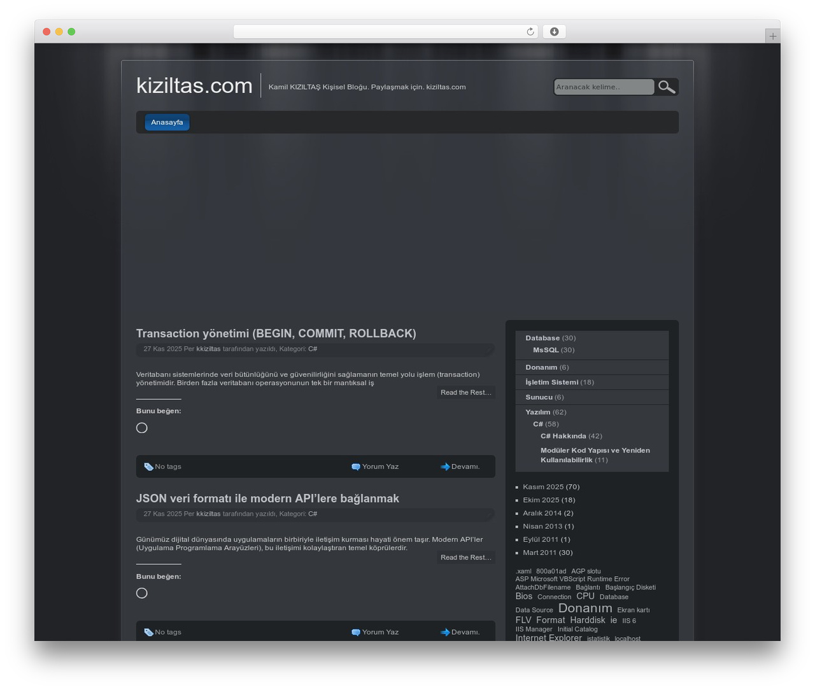Image resolution: width=815 pixels, height=690 pixels.
Task: Click comment bubble icon under JSON veri formatı post
Action: (x=356, y=632)
